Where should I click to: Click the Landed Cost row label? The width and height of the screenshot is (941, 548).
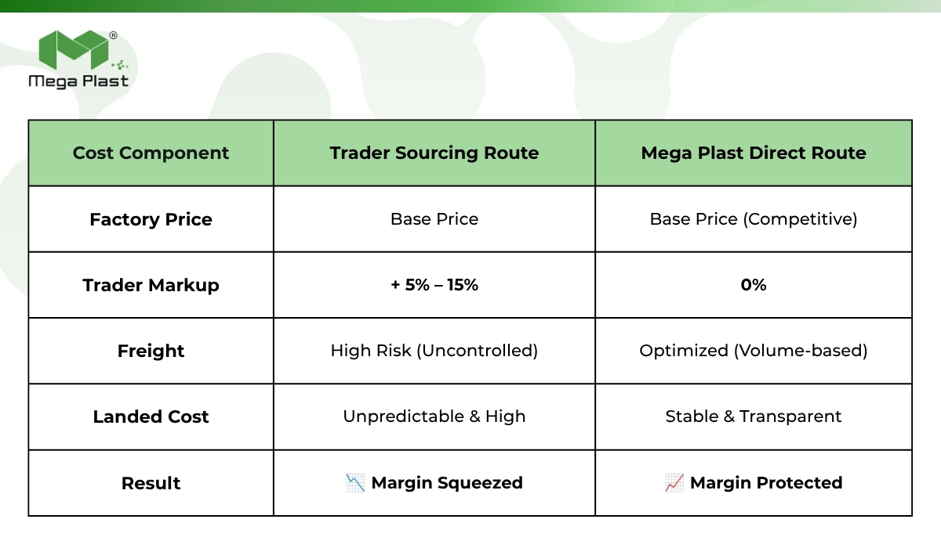[x=151, y=416]
